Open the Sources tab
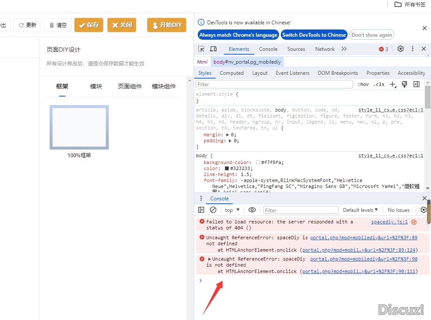The height and width of the screenshot is (320, 431). (x=296, y=49)
